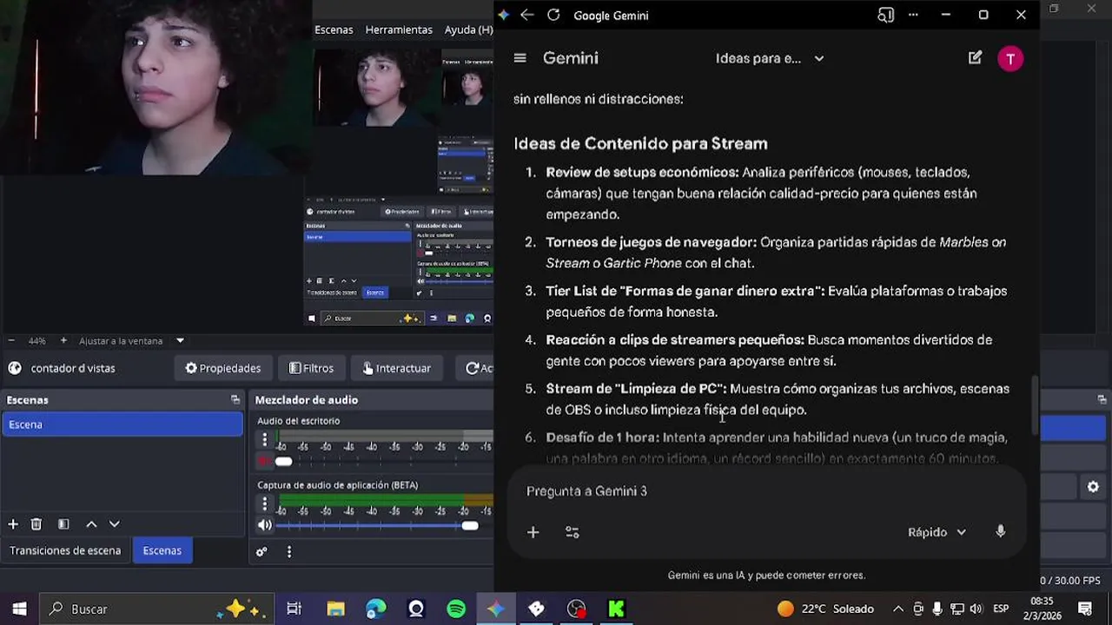The height and width of the screenshot is (625, 1112).
Task: Open audio mixer three-dots menu at bottom
Action: [x=289, y=551]
